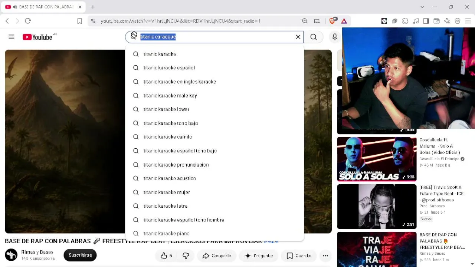Click the Compartir share button
The height and width of the screenshot is (267, 475).
coord(217,256)
